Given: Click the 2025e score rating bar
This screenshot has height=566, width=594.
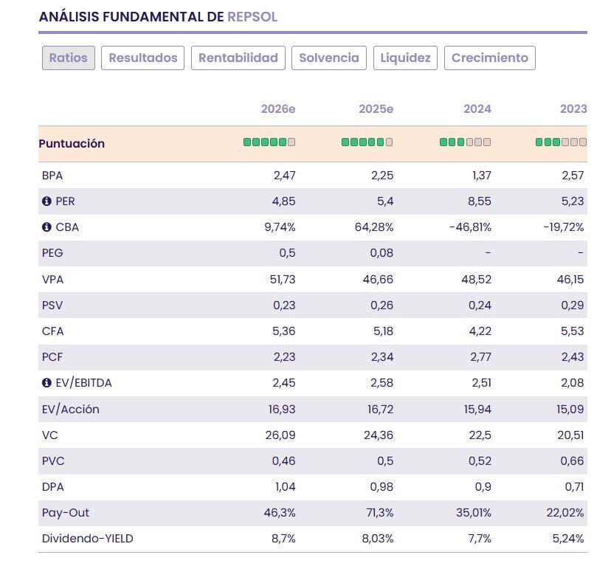Looking at the screenshot, I should coord(367,142).
